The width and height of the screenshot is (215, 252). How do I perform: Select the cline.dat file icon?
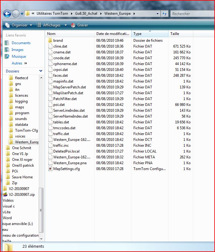click(x=50, y=46)
